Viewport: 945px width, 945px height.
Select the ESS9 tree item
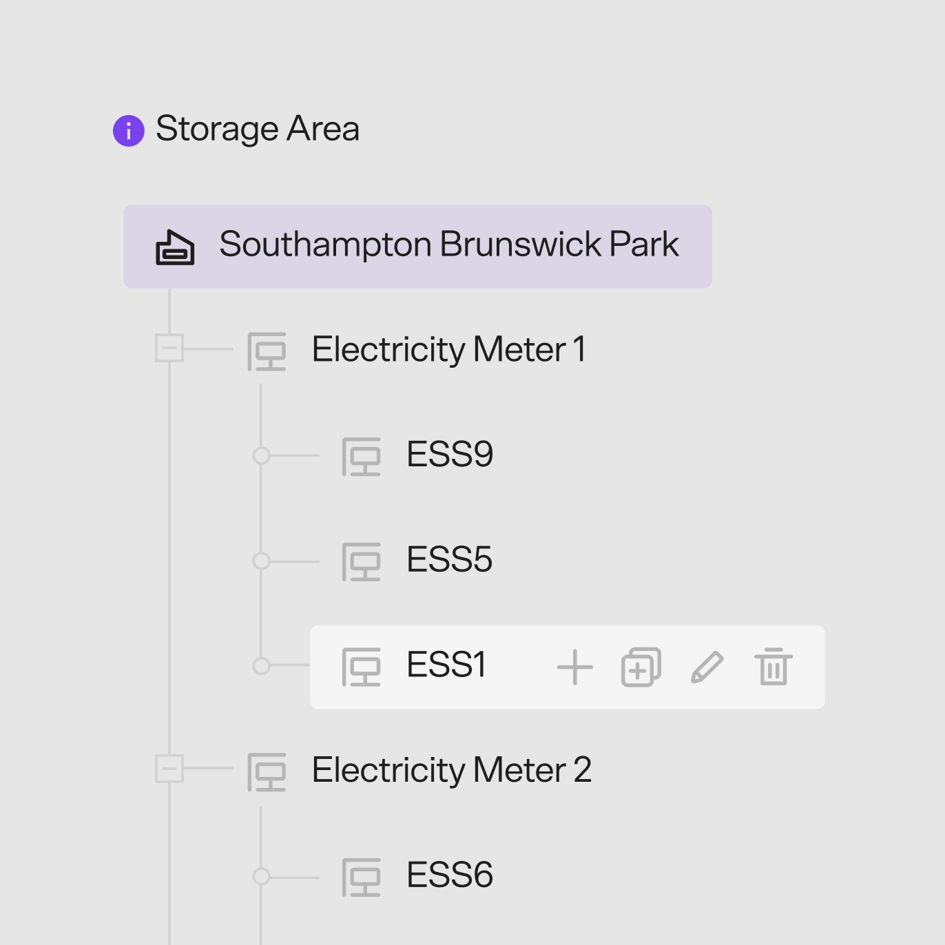(x=450, y=455)
